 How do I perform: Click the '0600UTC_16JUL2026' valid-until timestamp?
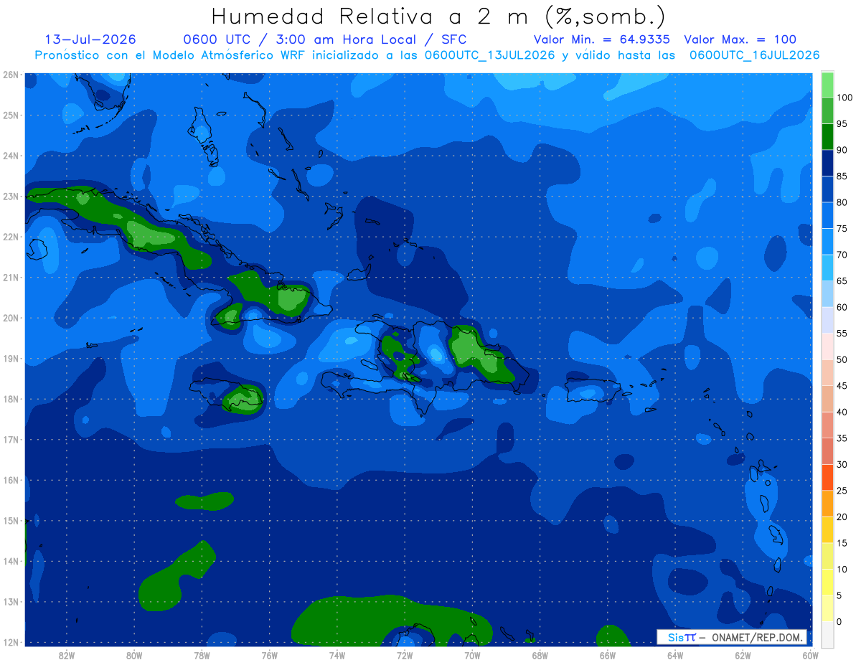point(755,55)
